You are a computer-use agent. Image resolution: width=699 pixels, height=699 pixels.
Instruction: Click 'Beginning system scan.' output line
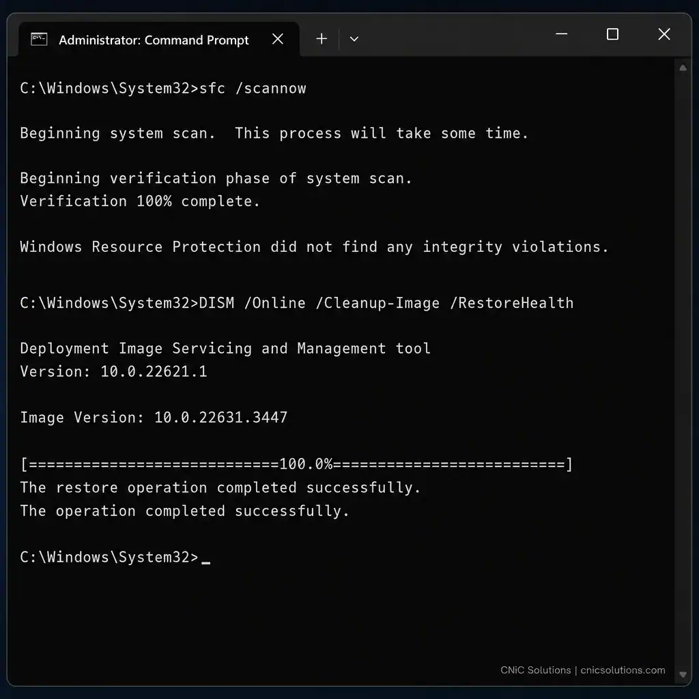coord(274,133)
